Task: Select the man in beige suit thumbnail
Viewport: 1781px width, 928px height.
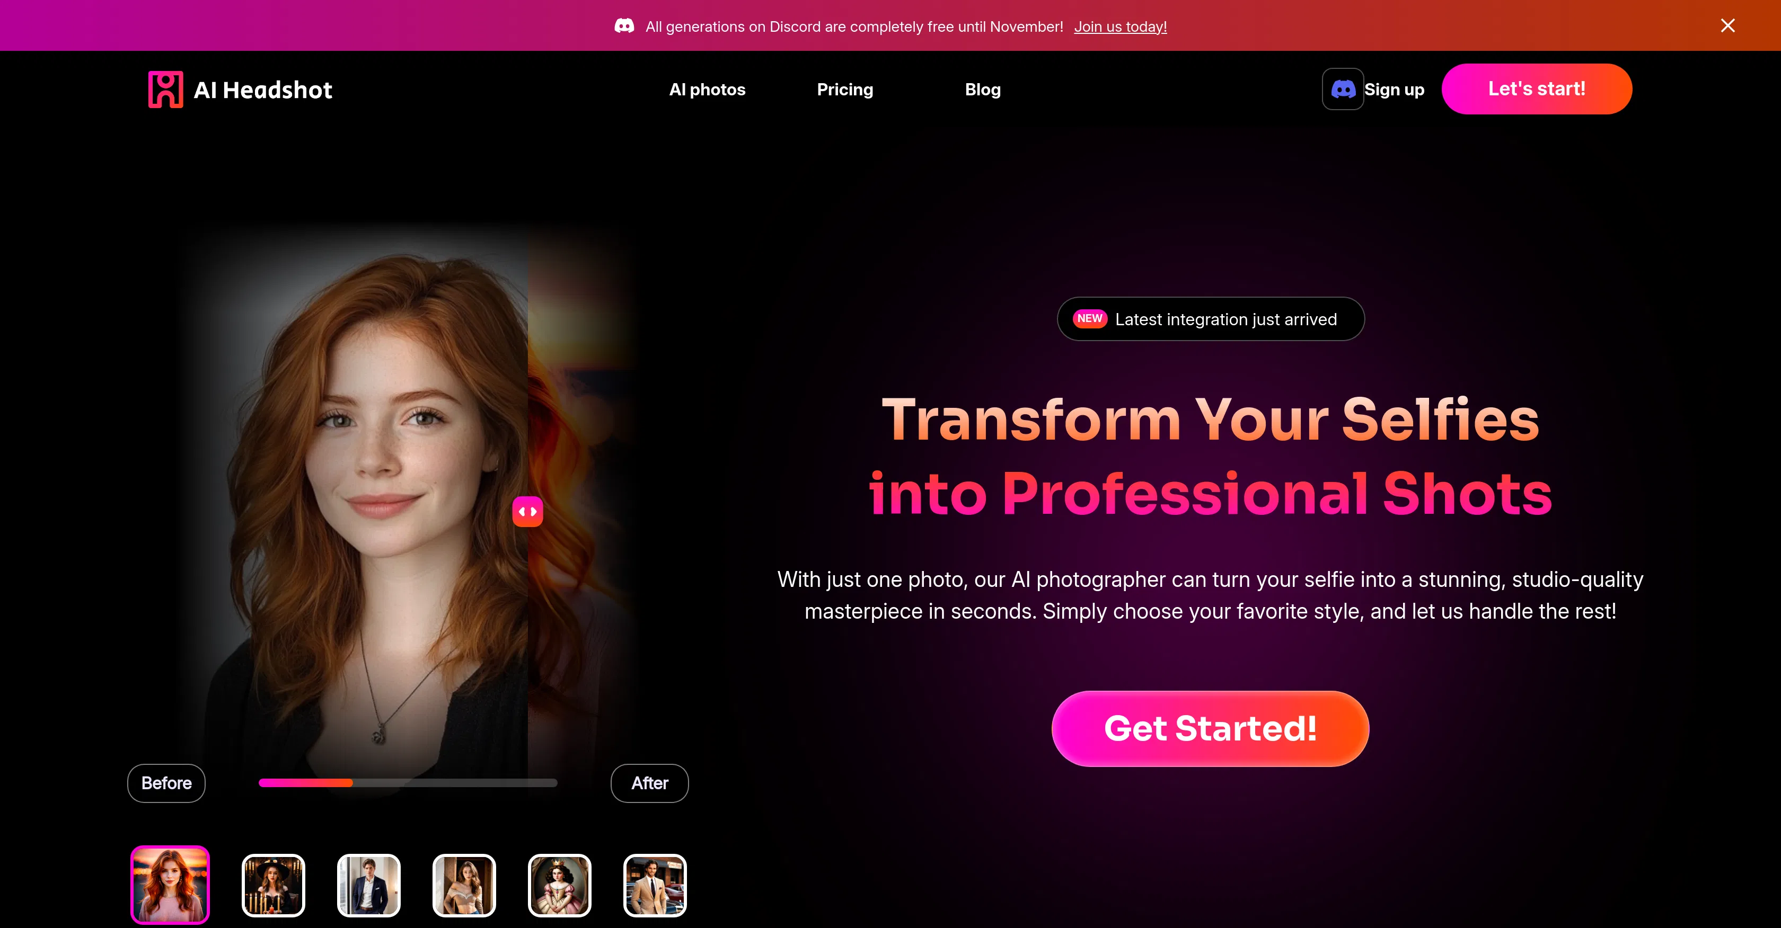Action: pos(654,885)
